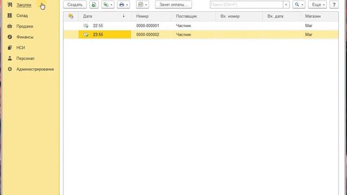The height and width of the screenshot is (195, 347).
Task: Open the Персонал section
Action: pyautogui.click(x=25, y=58)
